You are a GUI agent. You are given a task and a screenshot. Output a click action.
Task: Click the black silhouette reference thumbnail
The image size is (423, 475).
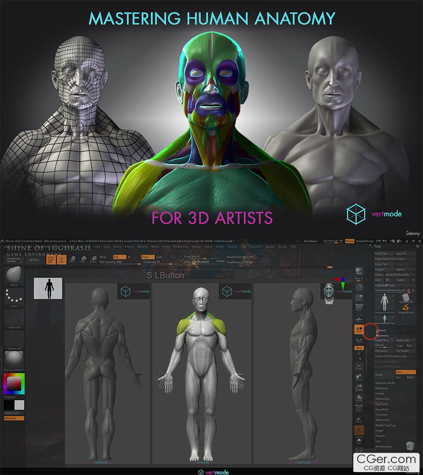coord(48,289)
